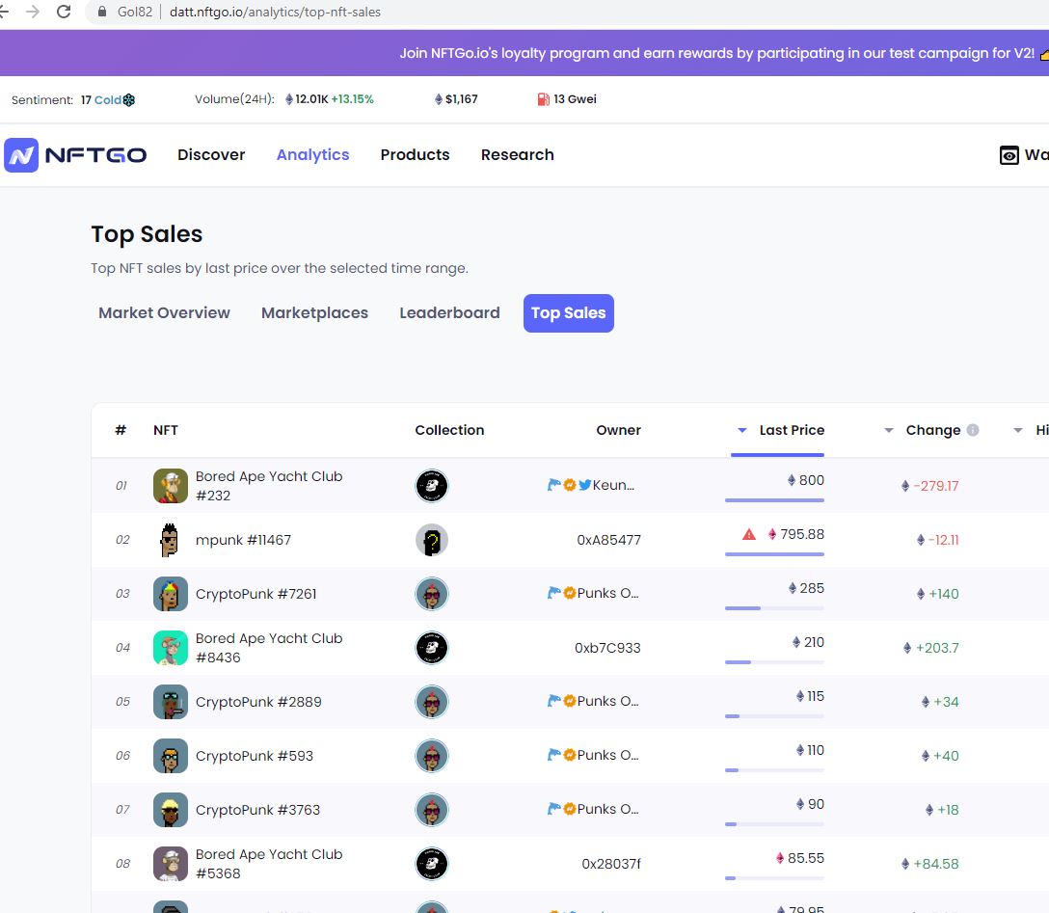1049x913 pixels.
Task: Open Bored Ape #232 thumbnail
Action: pos(171,486)
